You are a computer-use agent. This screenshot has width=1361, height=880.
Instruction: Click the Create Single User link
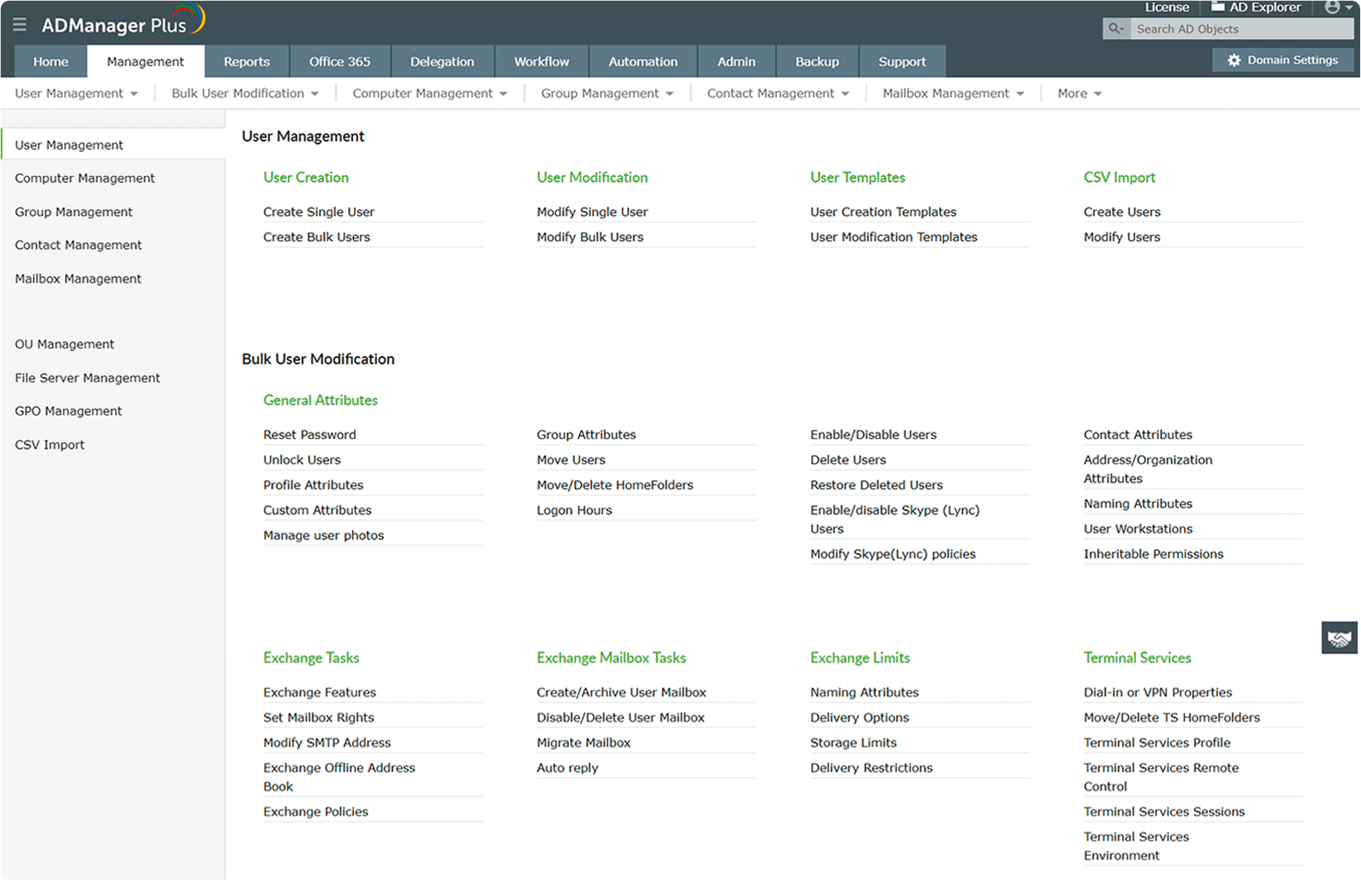click(319, 212)
